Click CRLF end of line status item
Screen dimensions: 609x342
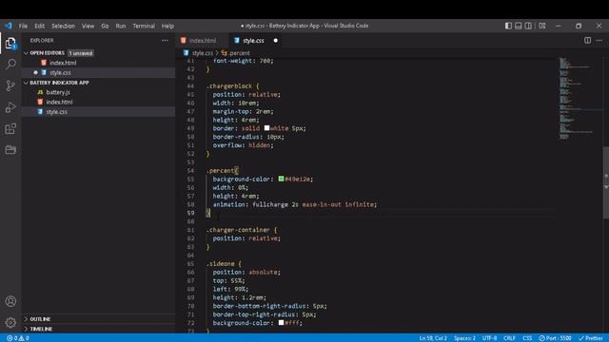coord(509,338)
